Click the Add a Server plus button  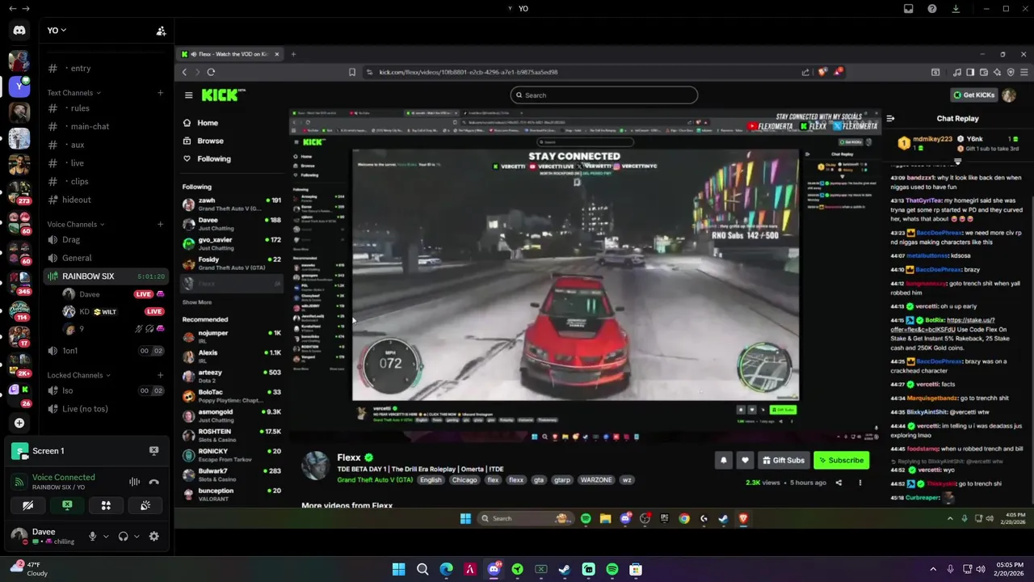tap(19, 423)
